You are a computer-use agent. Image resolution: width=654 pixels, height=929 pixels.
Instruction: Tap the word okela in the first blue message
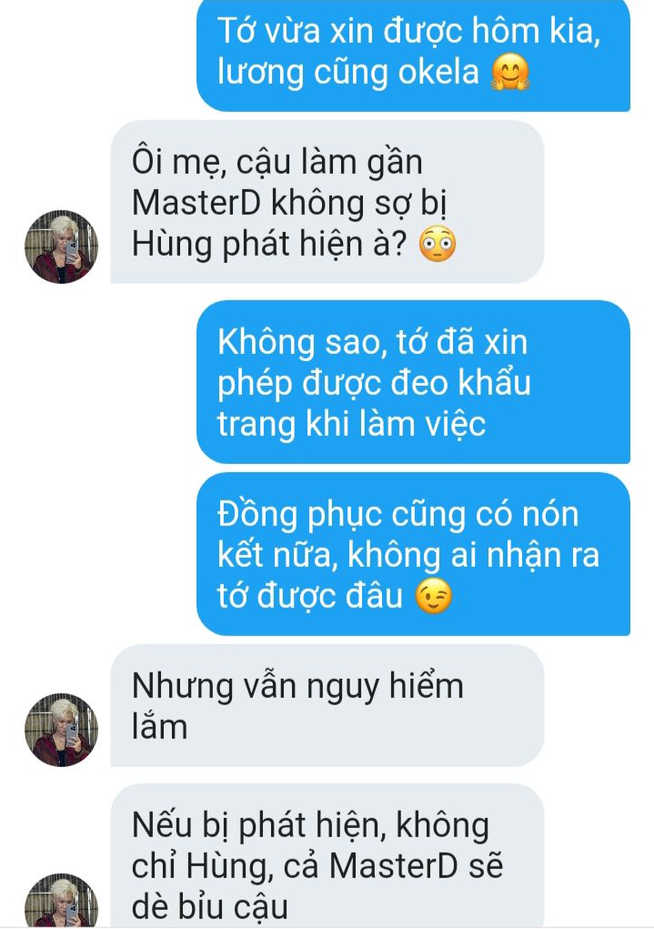438,72
